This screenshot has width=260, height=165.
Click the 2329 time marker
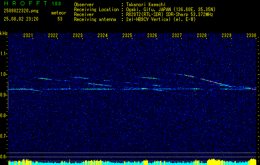227,35
